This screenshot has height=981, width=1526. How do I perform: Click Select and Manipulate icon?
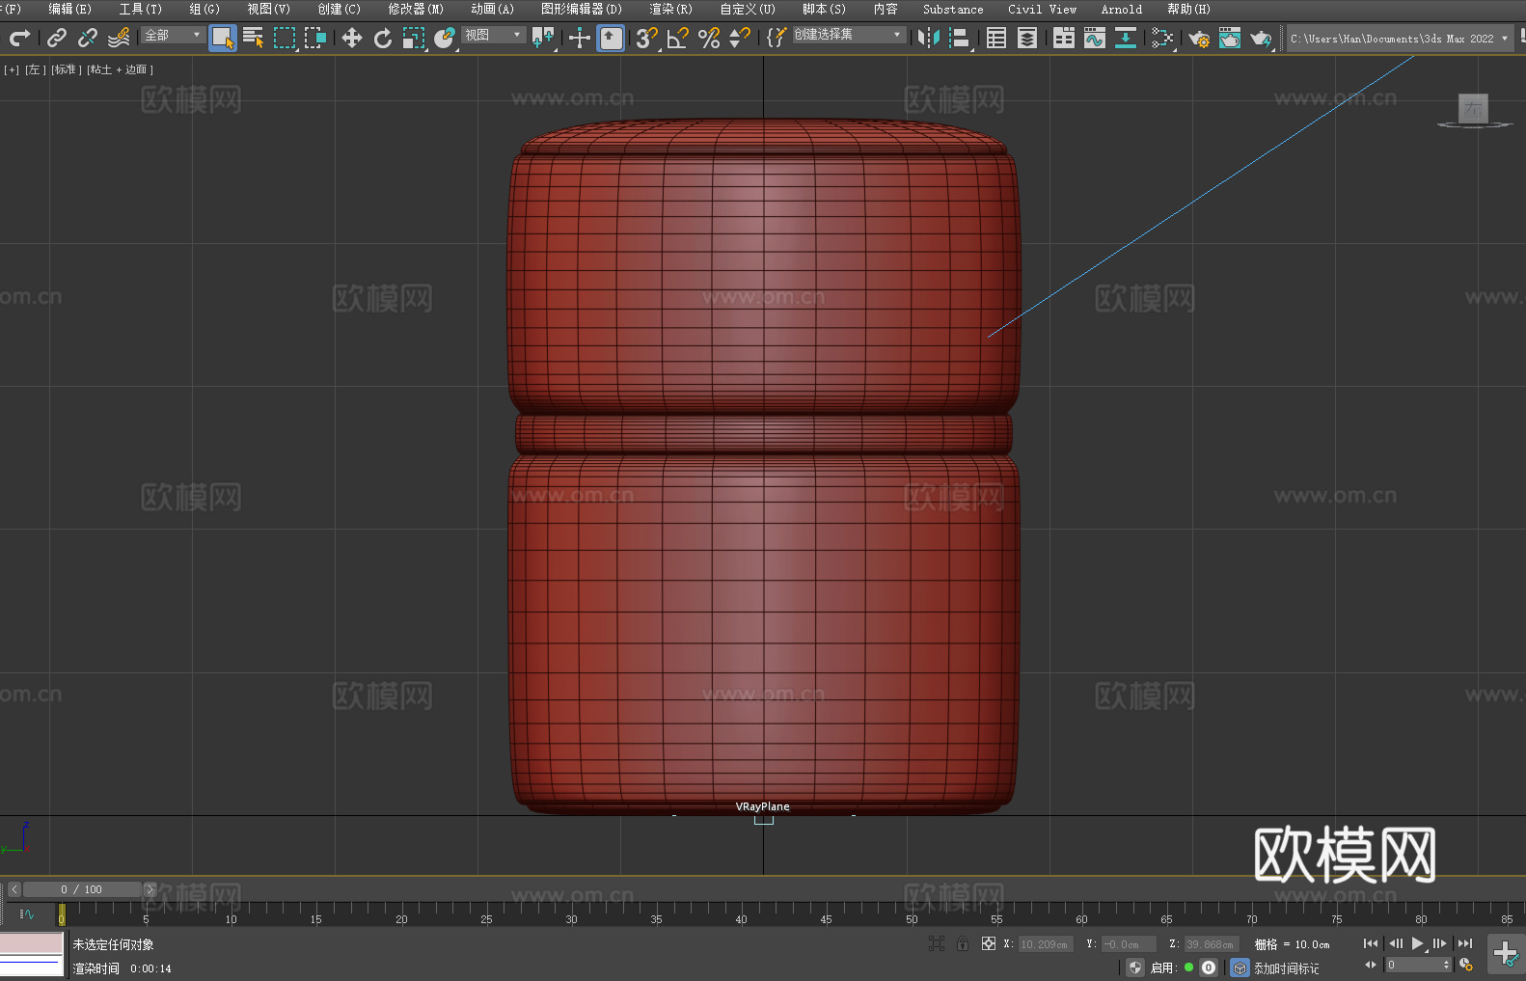[580, 38]
